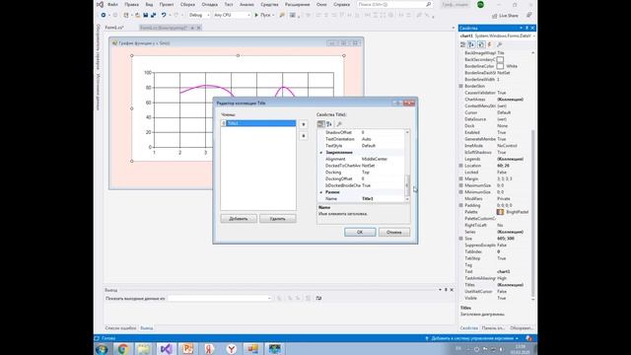Screen dimensions: 631x355
Task: Click Alphabetical sort icon in Properties panel
Action: click(471, 44)
